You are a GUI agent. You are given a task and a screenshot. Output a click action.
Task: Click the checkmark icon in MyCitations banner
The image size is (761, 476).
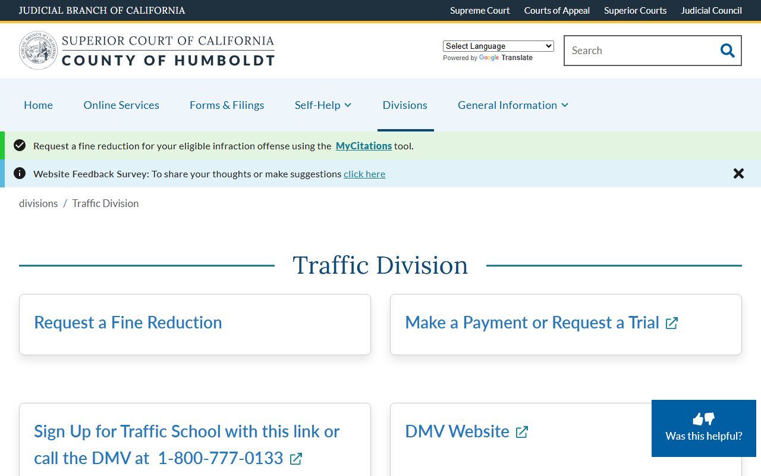pos(20,145)
